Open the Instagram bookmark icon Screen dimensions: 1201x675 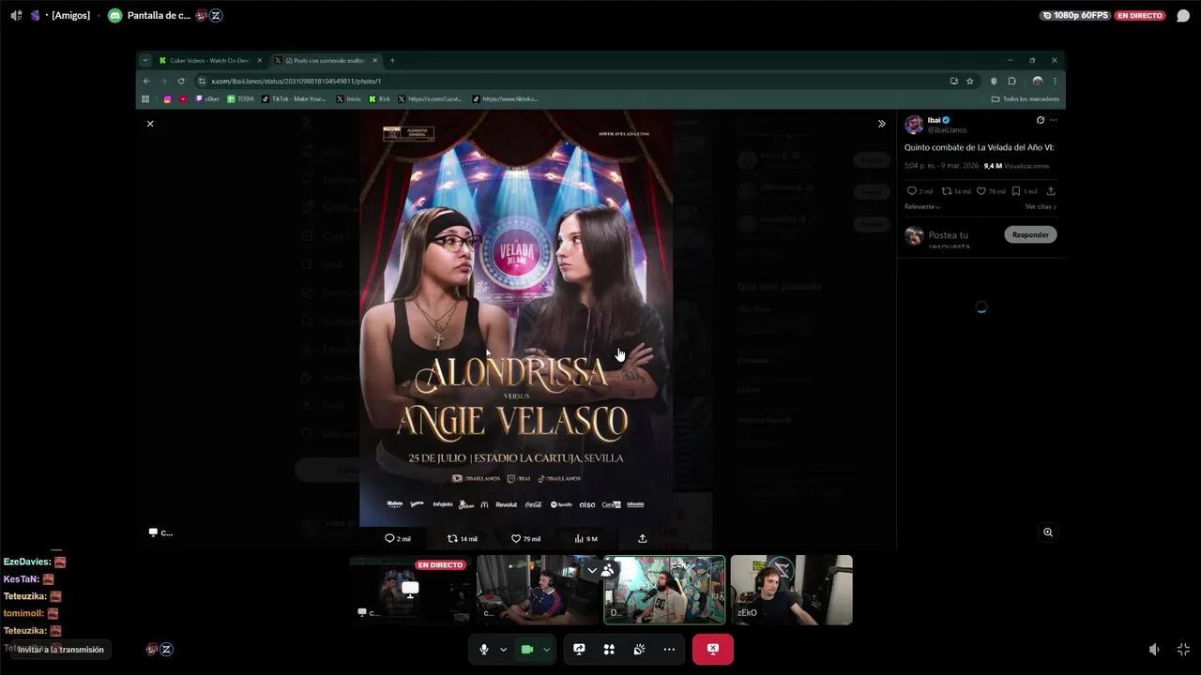(x=168, y=98)
